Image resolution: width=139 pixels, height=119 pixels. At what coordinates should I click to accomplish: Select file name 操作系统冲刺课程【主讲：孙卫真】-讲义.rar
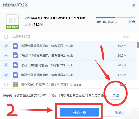(x=51, y=85)
